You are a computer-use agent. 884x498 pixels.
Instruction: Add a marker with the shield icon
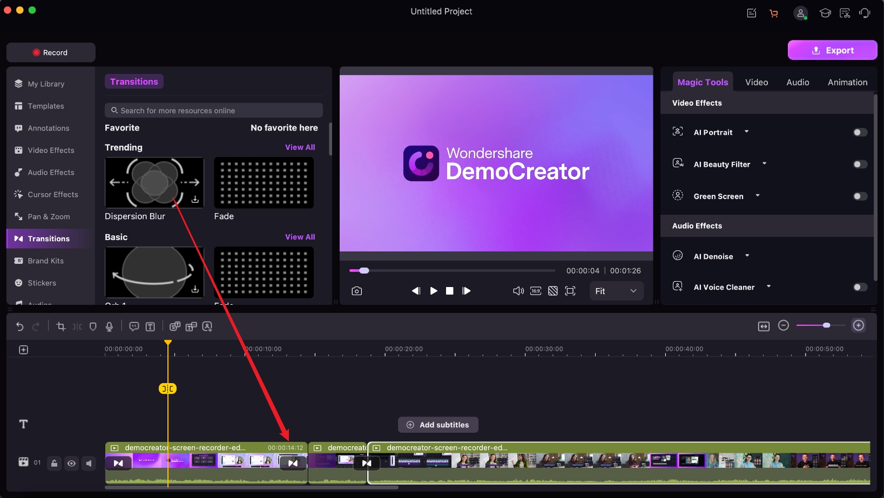[x=93, y=326]
